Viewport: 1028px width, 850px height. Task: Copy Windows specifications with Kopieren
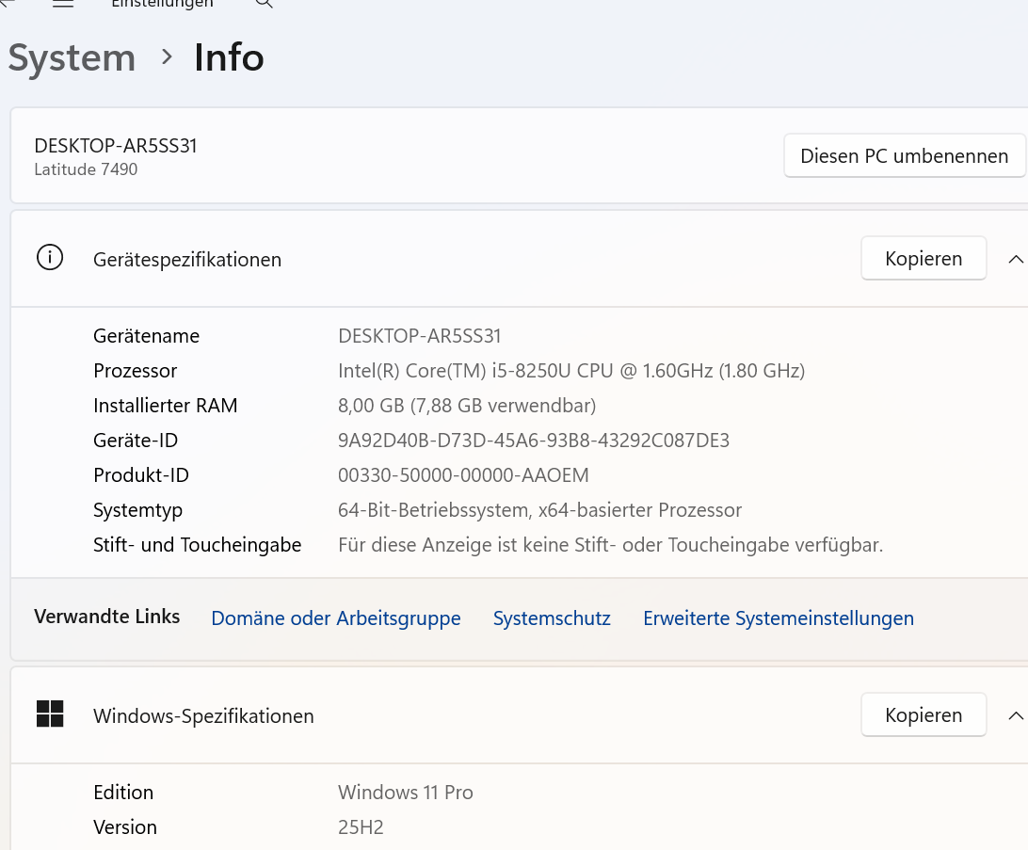(x=924, y=715)
